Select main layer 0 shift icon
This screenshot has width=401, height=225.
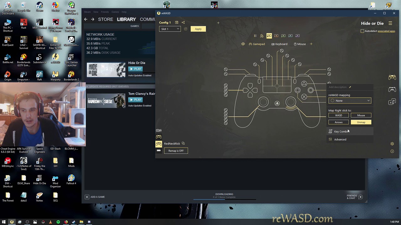pos(269,36)
